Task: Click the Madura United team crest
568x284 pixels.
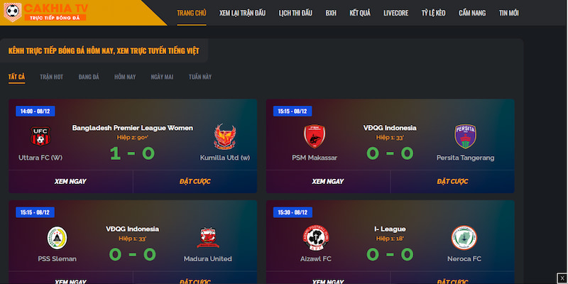Action: click(x=208, y=238)
